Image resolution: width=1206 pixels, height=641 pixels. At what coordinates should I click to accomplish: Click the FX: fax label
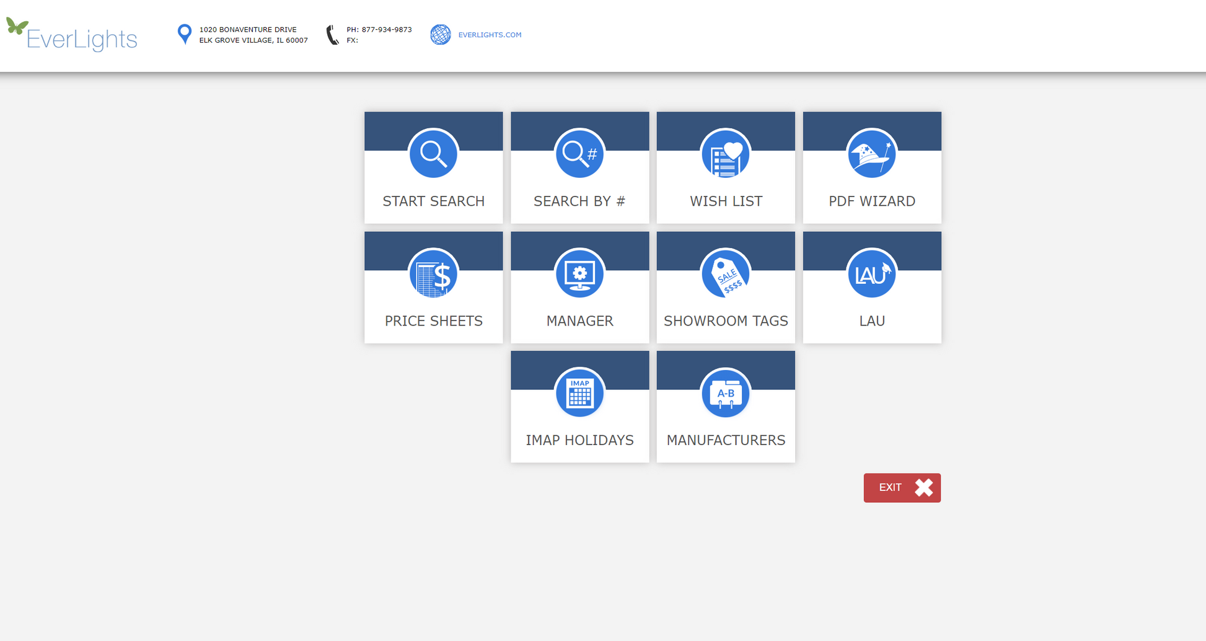[352, 40]
